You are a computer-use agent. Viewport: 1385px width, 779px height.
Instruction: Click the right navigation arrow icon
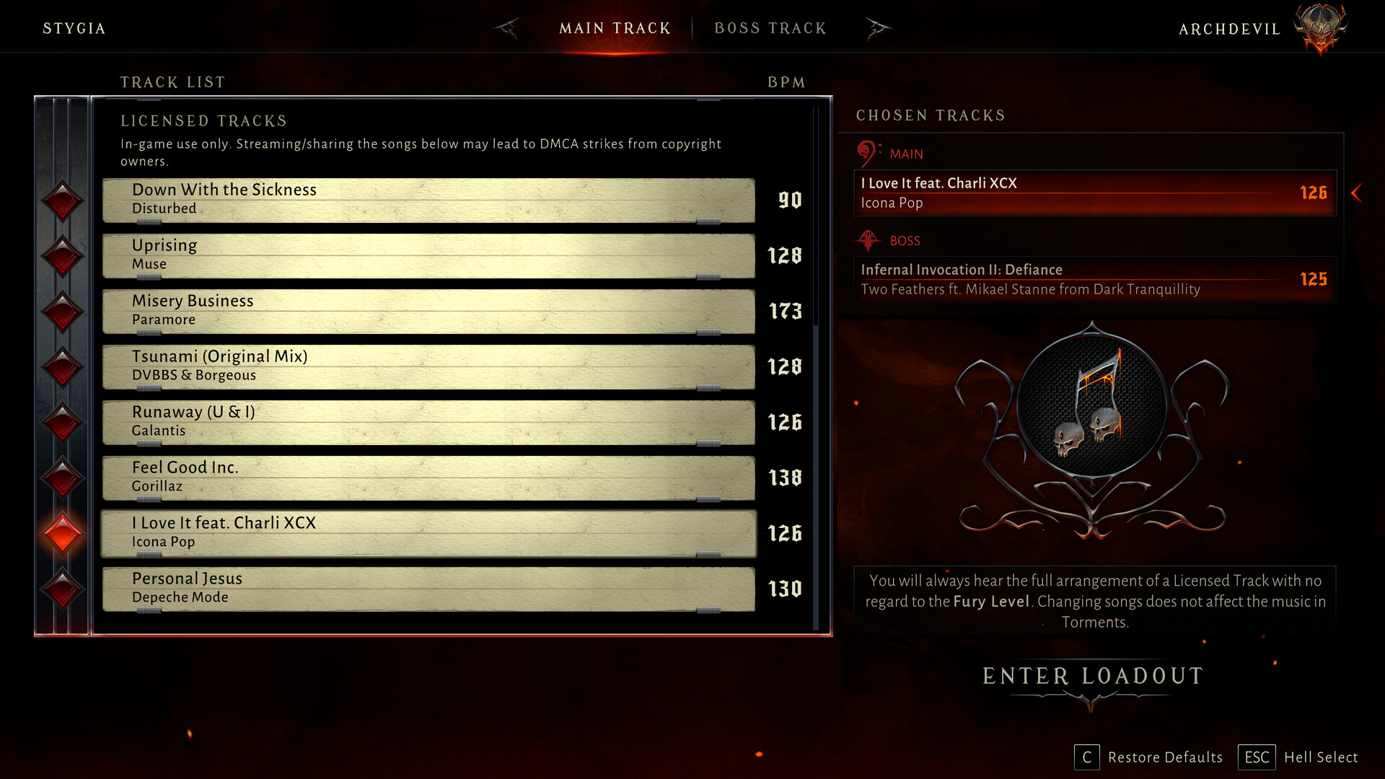[x=876, y=27]
